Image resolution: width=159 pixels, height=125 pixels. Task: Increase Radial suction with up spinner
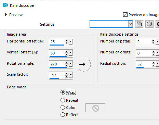(154, 63)
